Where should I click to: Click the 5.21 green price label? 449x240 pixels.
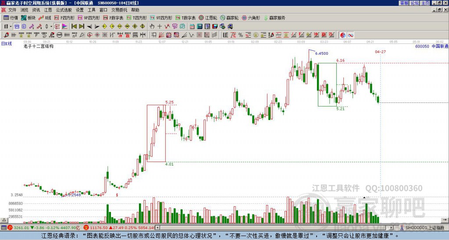pyautogui.click(x=340, y=109)
